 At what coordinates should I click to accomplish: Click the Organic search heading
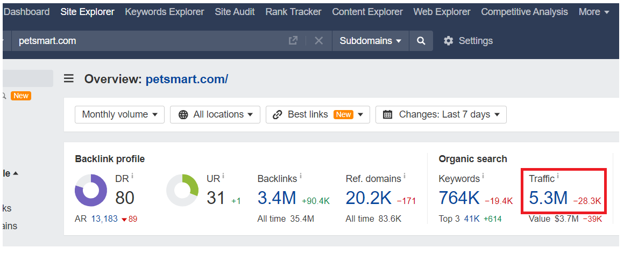coord(473,159)
